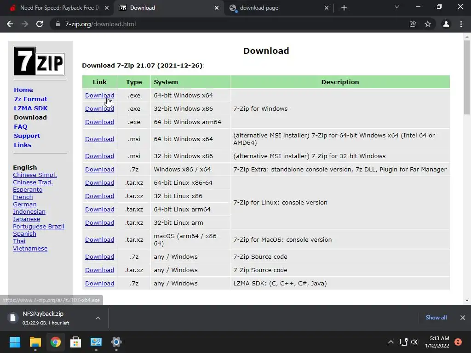Open the Windows Start menu

15,342
